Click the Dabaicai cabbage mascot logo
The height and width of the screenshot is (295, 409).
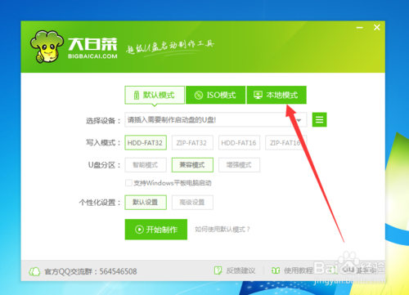(x=47, y=47)
